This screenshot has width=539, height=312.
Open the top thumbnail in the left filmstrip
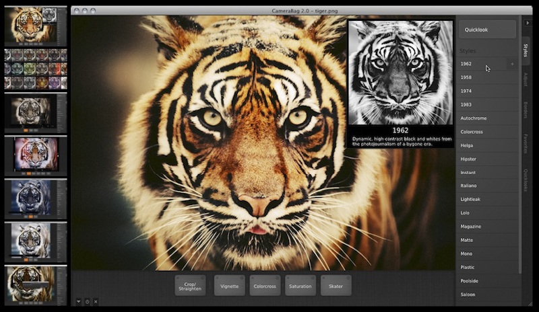click(x=36, y=26)
